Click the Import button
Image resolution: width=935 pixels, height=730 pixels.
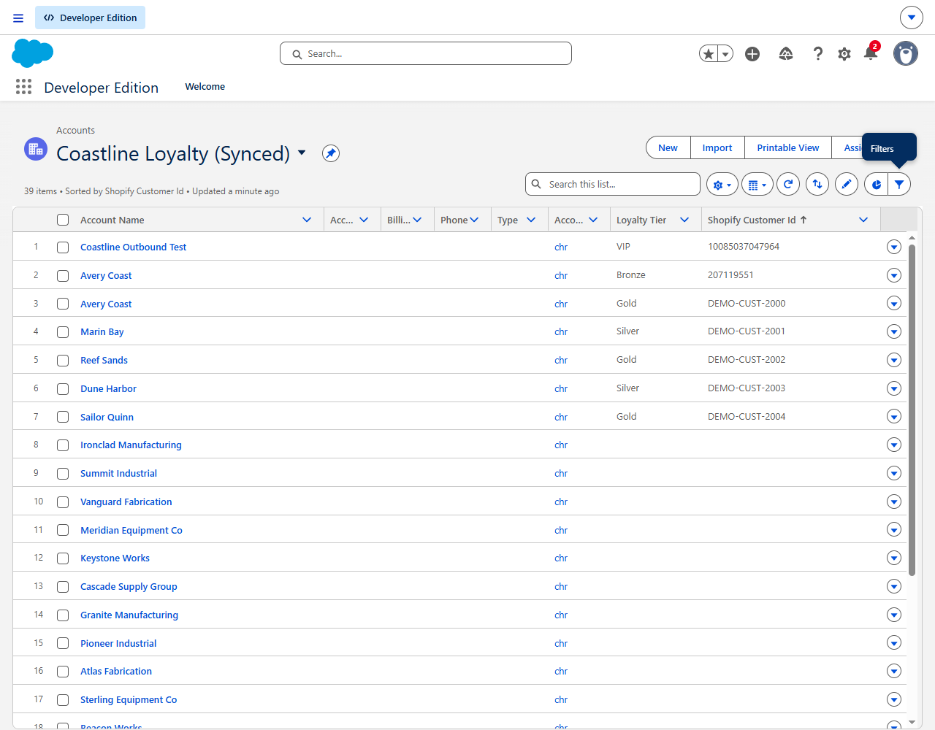[x=717, y=147]
